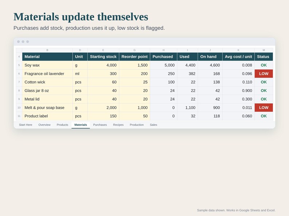Click the LOW status for Melt & pour soap base
Screen dimensions: 289x216
[x=264, y=108]
